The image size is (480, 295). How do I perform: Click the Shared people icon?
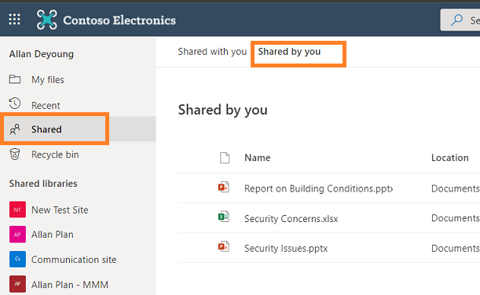click(x=15, y=129)
